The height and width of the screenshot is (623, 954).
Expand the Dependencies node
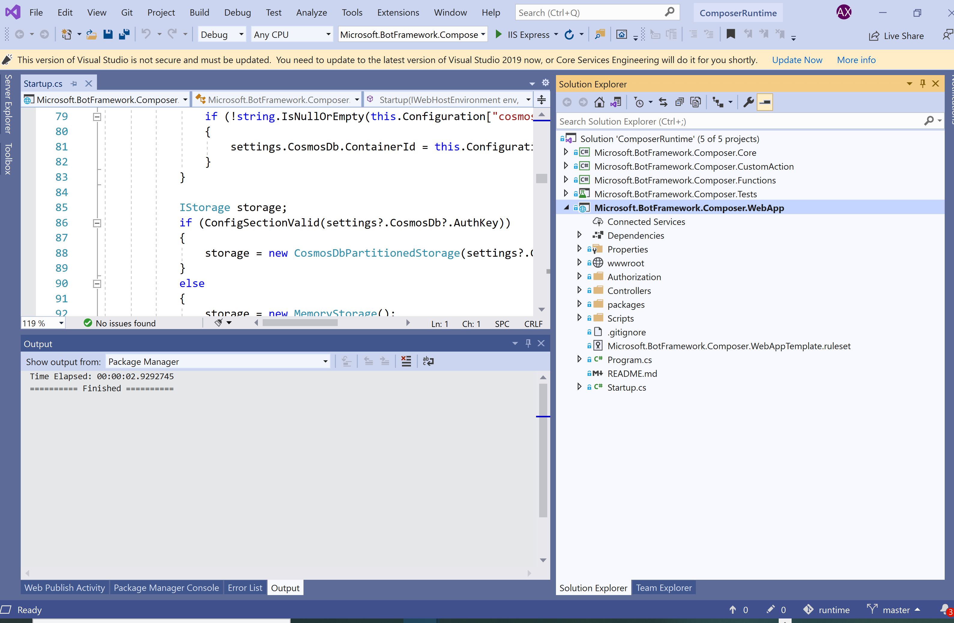[x=579, y=234]
